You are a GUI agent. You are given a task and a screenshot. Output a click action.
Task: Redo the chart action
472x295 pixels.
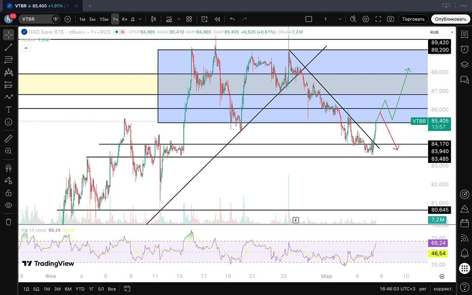point(244,19)
